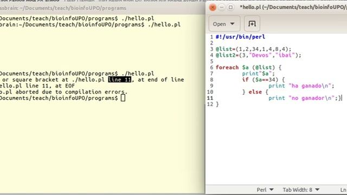Click code line @list2=(3,"Devos","ibai");
Viewport: 347px width, 195px height.
tap(259, 55)
